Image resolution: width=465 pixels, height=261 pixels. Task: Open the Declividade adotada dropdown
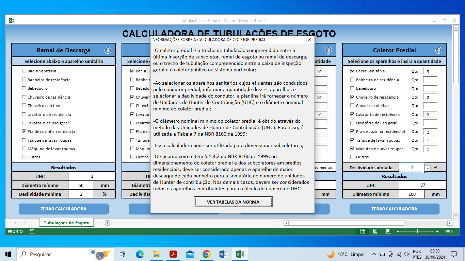click(x=428, y=168)
